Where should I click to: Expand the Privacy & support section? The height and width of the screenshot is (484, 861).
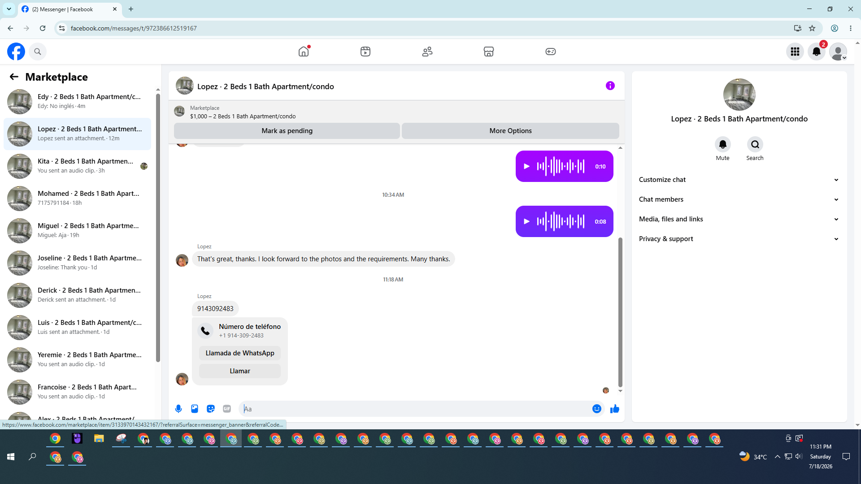point(739,239)
